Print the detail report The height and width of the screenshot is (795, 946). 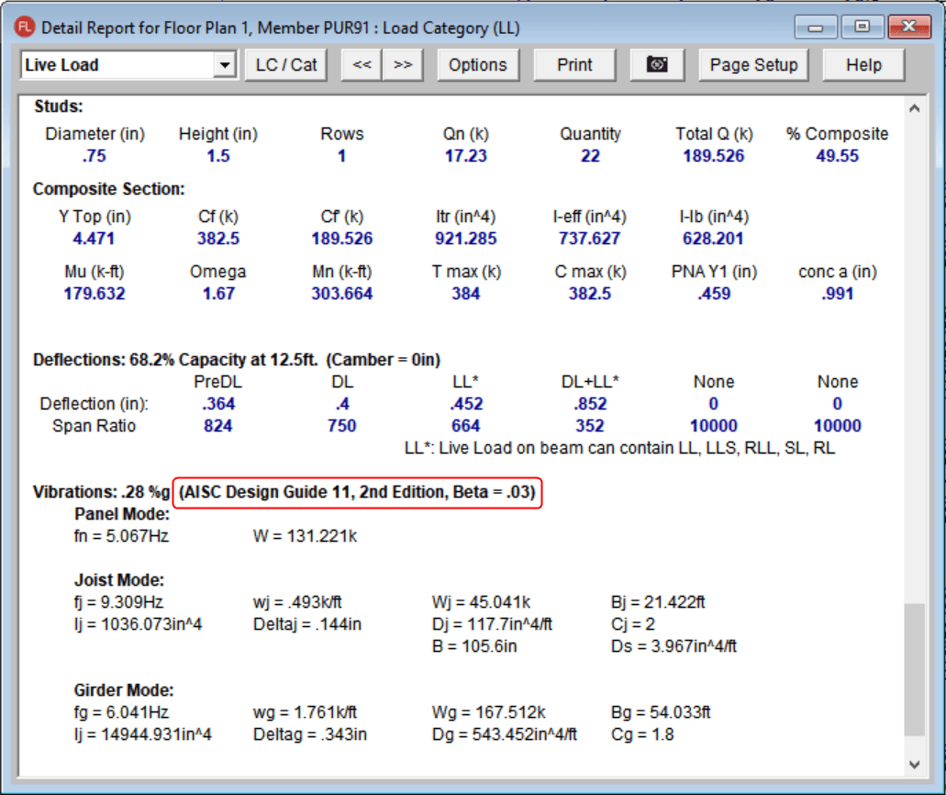(x=574, y=65)
